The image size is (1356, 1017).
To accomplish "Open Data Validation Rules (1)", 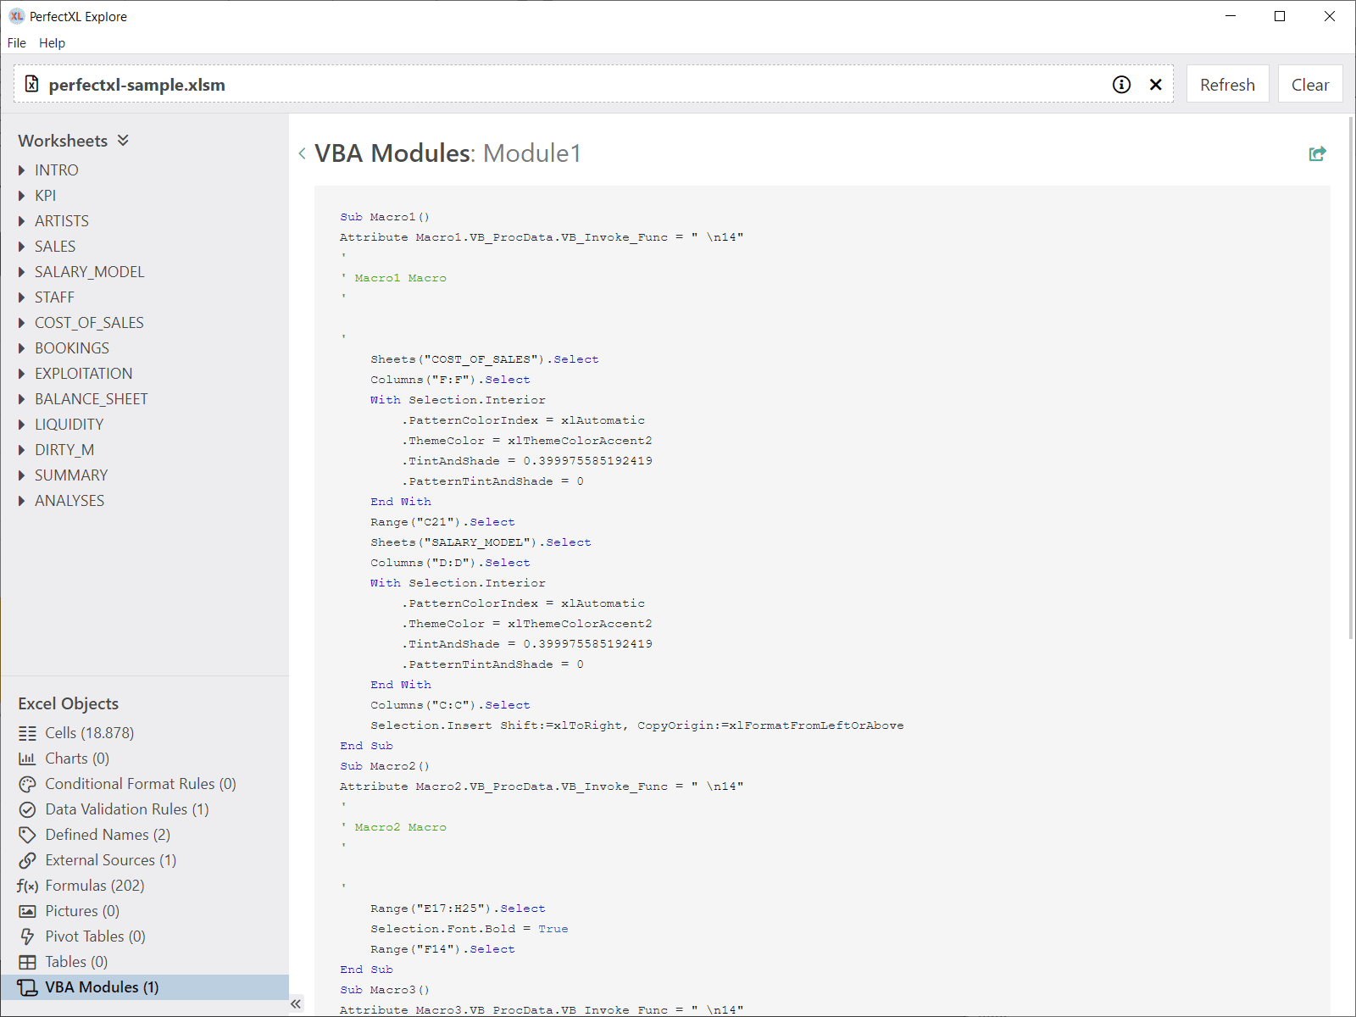I will pyautogui.click(x=126, y=809).
